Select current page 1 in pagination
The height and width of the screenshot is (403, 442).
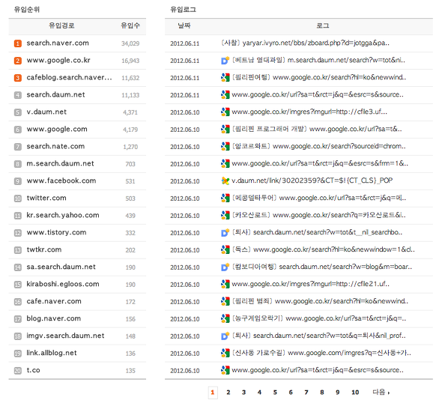213,393
